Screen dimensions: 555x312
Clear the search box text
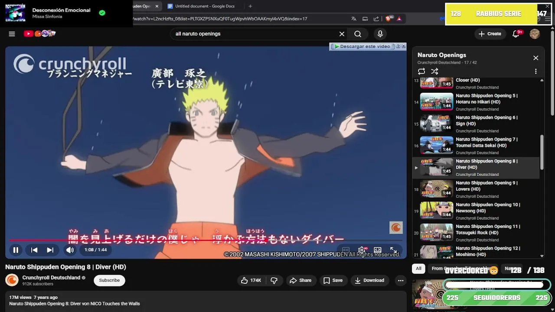tap(342, 34)
